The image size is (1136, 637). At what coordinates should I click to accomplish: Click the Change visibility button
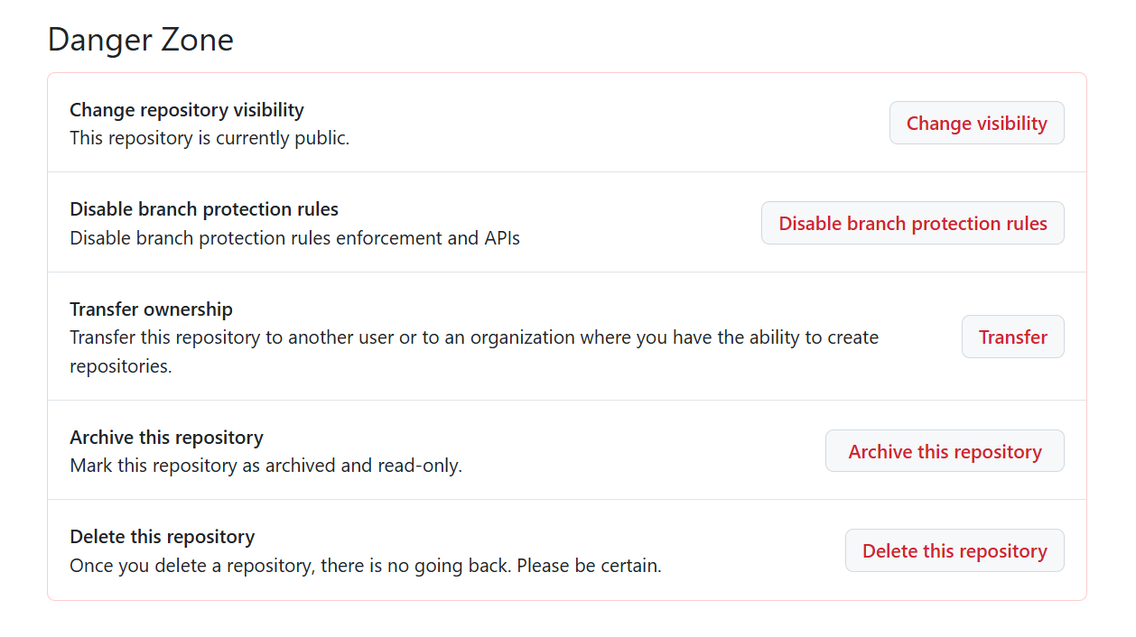[x=976, y=123]
